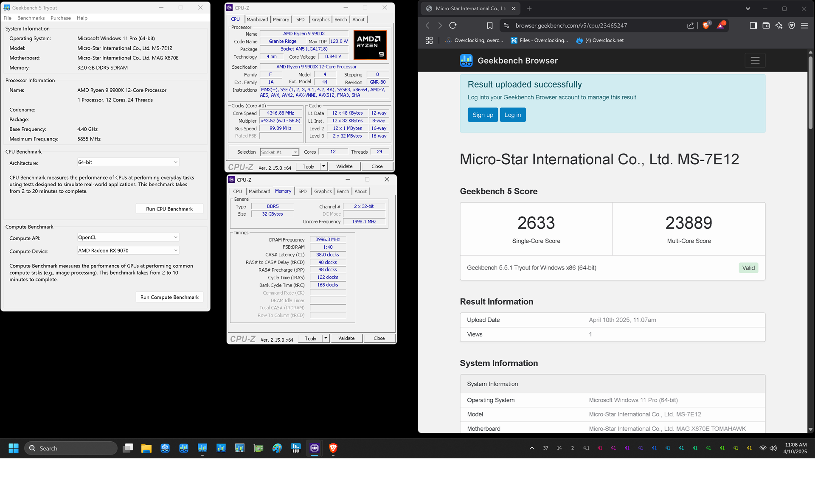Open the Windows Start menu
This screenshot has width=815, height=494.
pos(14,448)
